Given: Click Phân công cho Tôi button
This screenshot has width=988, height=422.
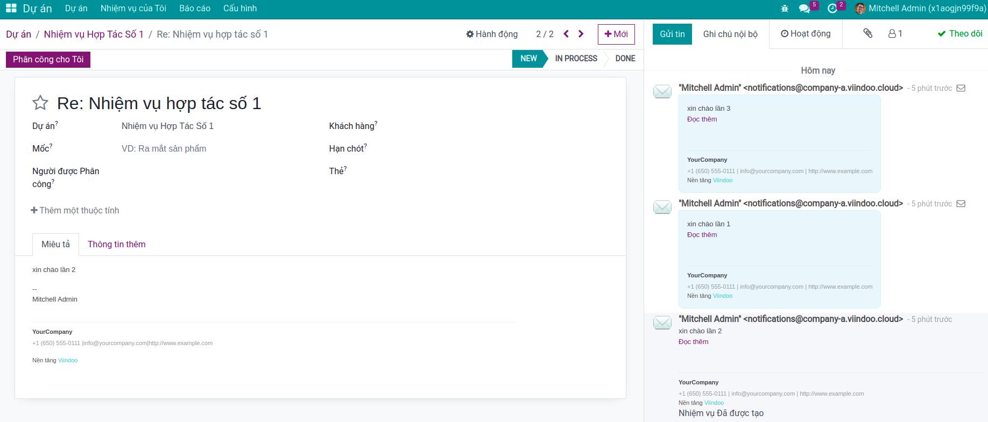Looking at the screenshot, I should pyautogui.click(x=48, y=60).
